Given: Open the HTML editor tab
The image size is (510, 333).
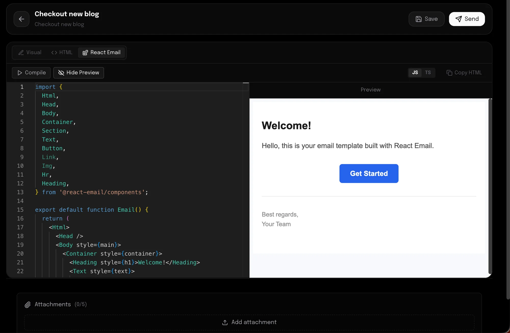Looking at the screenshot, I should (x=62, y=52).
